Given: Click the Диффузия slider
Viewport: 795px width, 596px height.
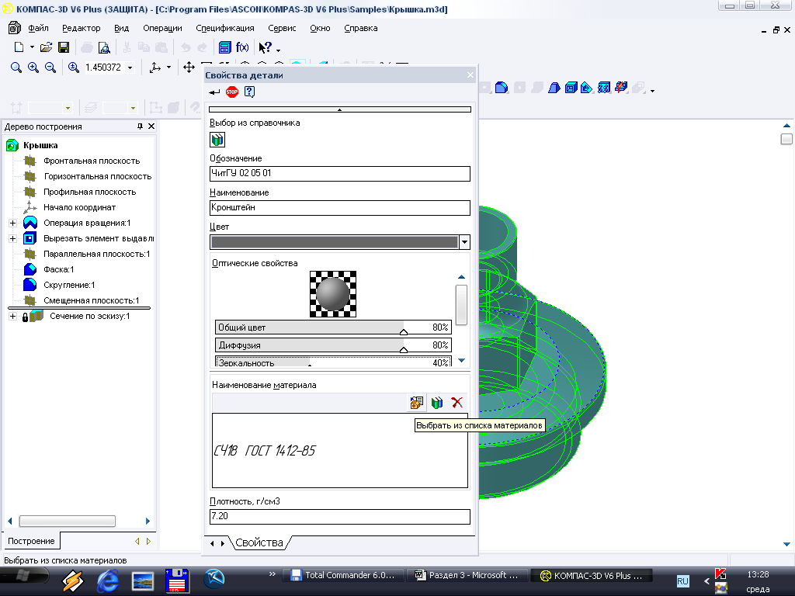Looking at the screenshot, I should tap(333, 345).
